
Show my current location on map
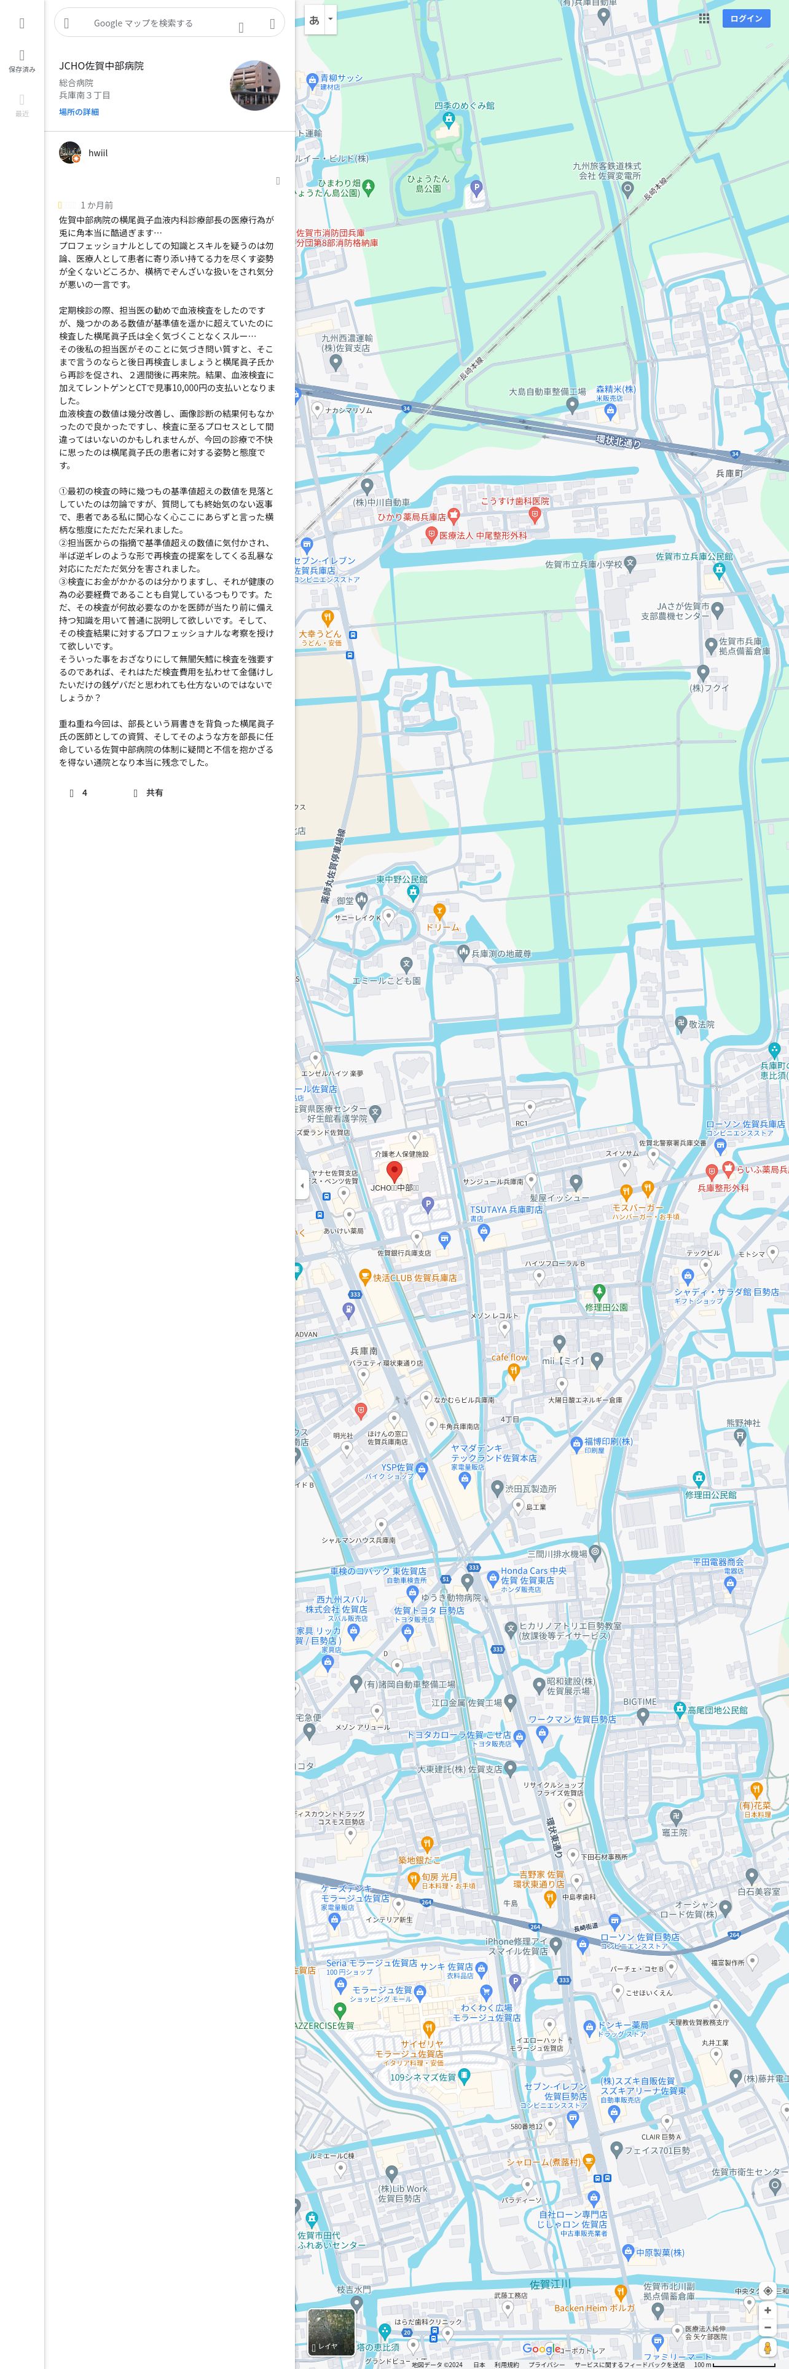coord(768,2292)
